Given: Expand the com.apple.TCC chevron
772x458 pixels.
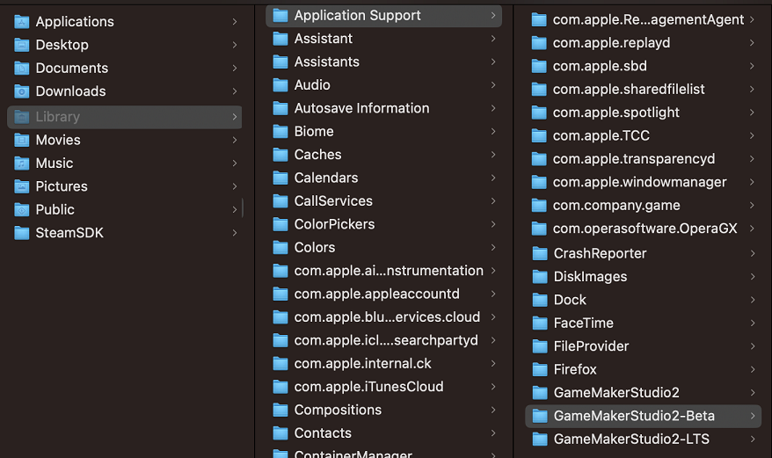Looking at the screenshot, I should click(x=752, y=135).
